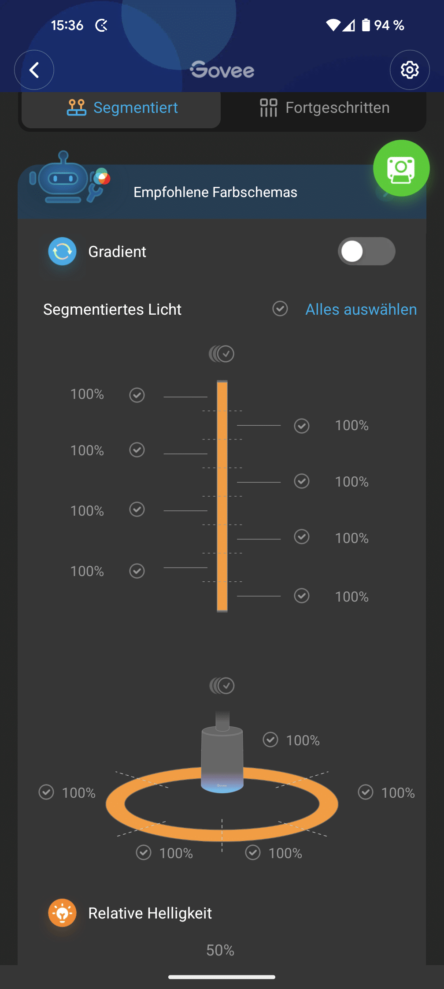Image resolution: width=444 pixels, height=989 pixels.
Task: Tap the orange Relative Helligkeit bulb icon
Action: (x=63, y=913)
